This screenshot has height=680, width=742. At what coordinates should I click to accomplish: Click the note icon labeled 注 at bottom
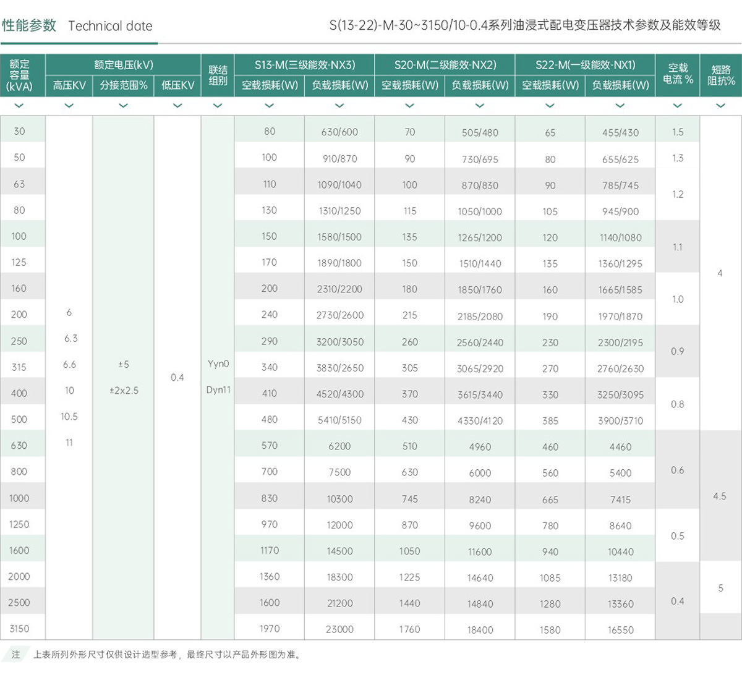click(15, 654)
